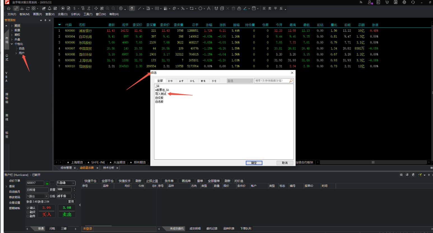Click the download data toolbar icon
Image resolution: width=433 pixels, height=233 pixels.
point(22,8)
